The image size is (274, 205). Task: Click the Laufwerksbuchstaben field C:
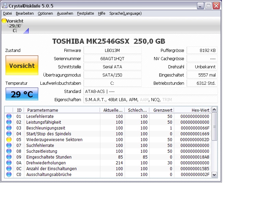point(113,83)
